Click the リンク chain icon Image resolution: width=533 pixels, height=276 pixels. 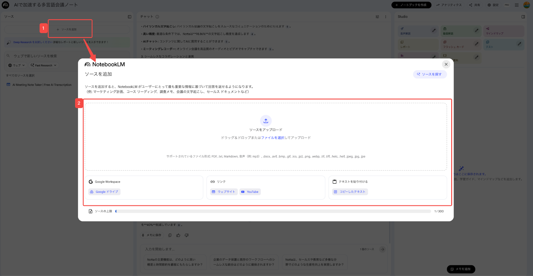(213, 182)
